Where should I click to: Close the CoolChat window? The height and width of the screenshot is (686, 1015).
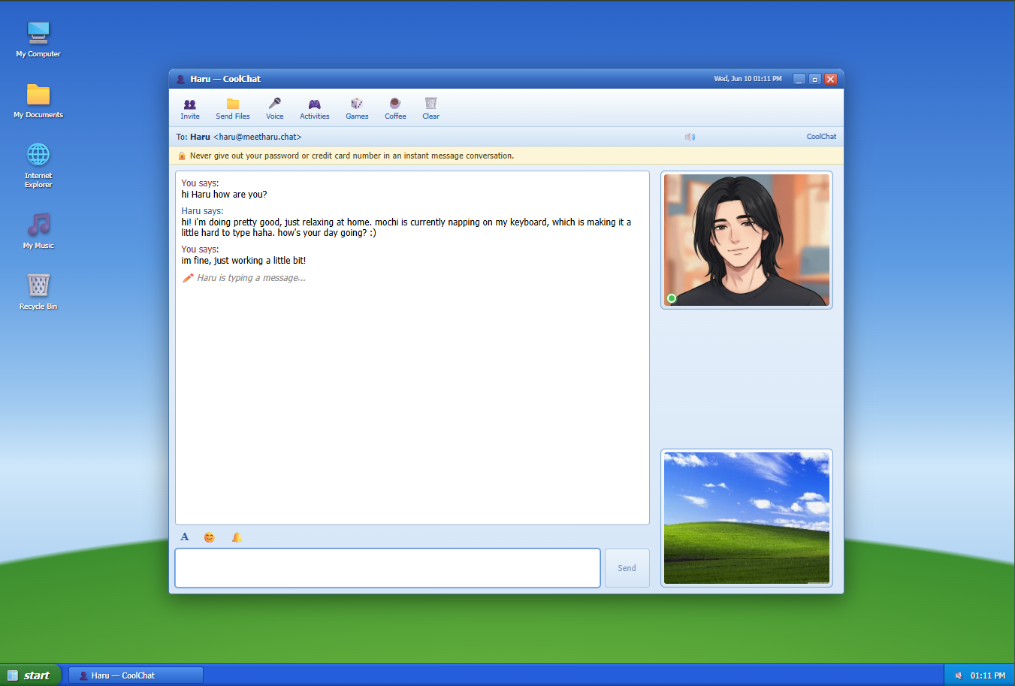pos(831,79)
